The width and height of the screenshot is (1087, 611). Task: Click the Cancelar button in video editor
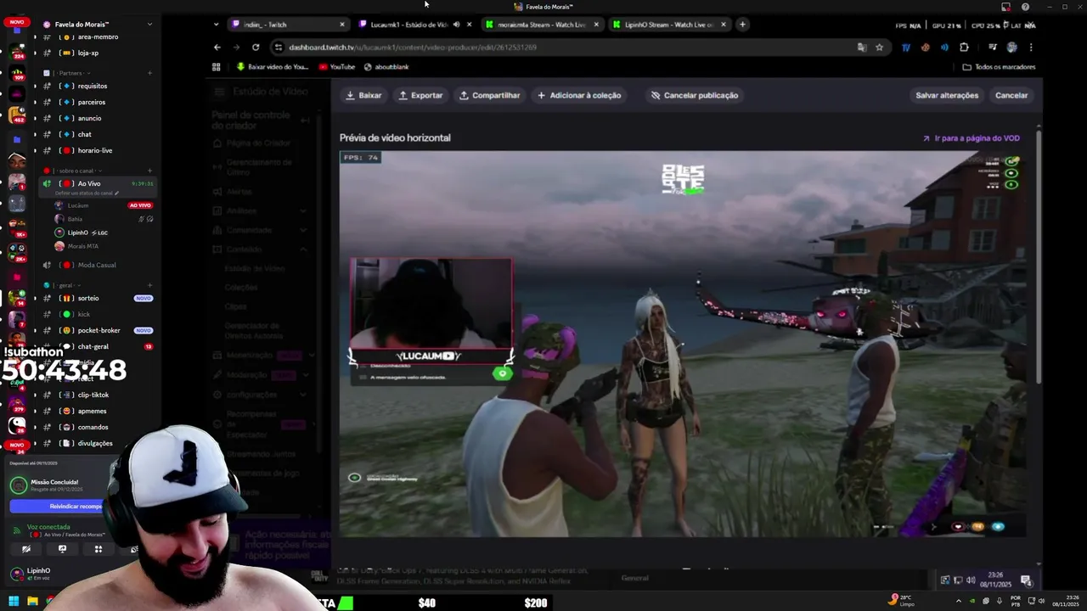pos(1011,95)
